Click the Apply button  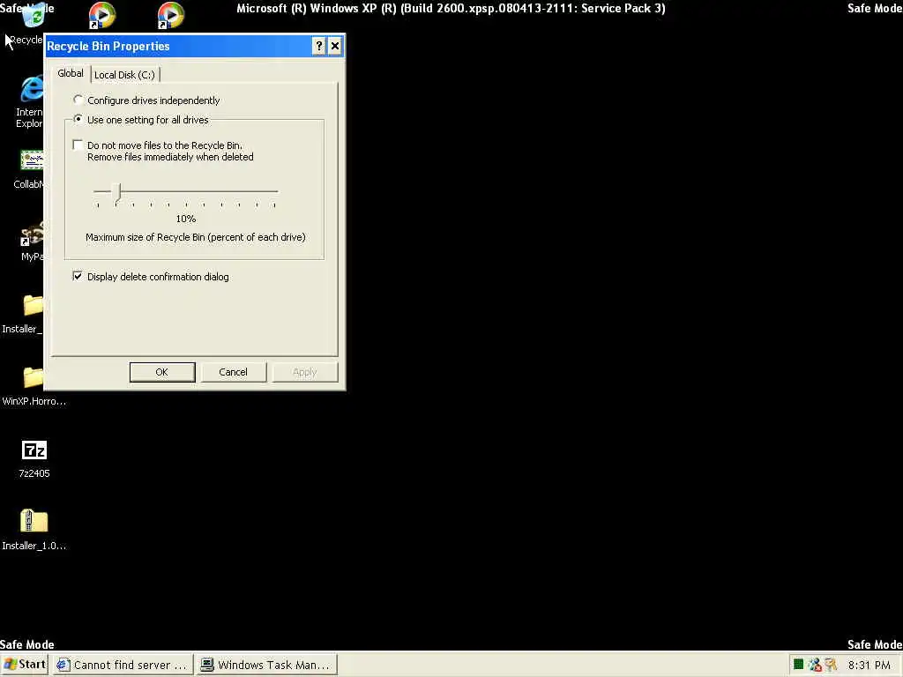(x=304, y=372)
